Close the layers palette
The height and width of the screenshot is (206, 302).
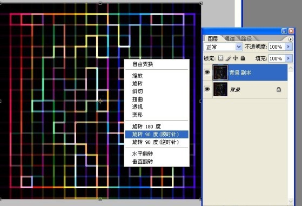tap(291, 31)
